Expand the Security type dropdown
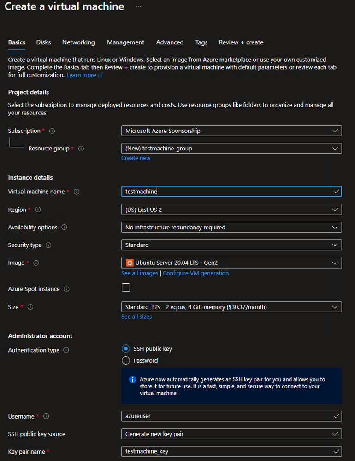The width and height of the screenshot is (355, 461). click(231, 245)
